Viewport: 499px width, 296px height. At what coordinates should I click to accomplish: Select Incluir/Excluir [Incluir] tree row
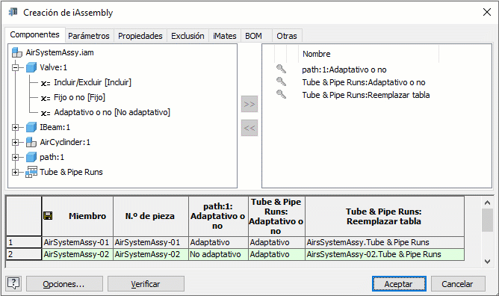(93, 82)
